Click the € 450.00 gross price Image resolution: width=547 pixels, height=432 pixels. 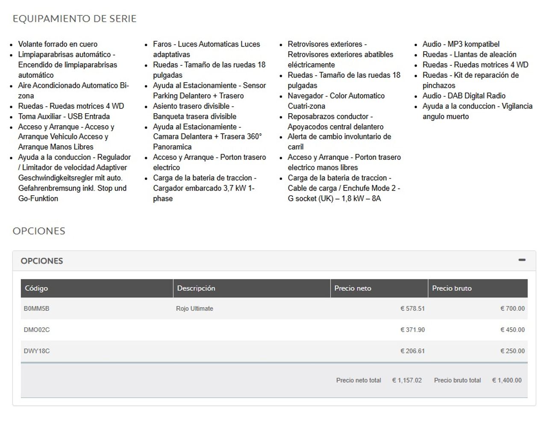[512, 330]
